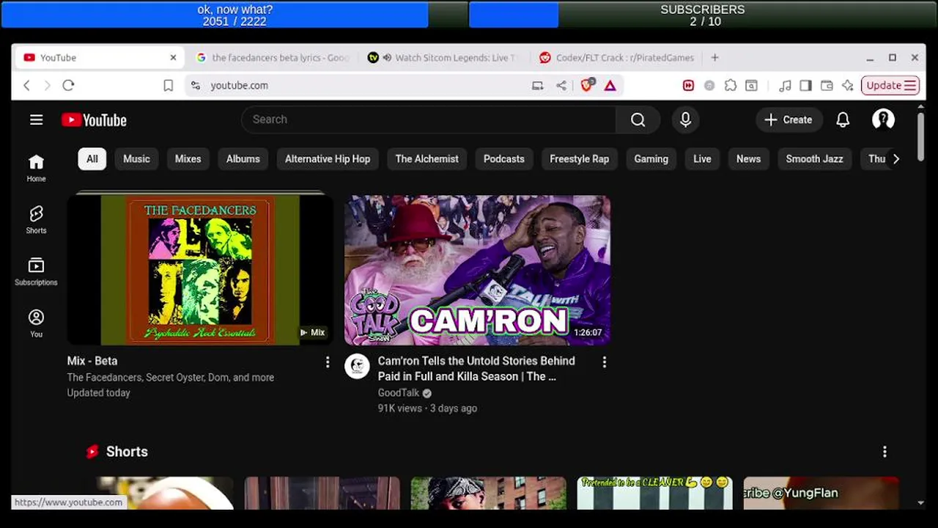Screen dimensions: 938x528
Task: Open the Update browser menu button
Action: (x=890, y=86)
